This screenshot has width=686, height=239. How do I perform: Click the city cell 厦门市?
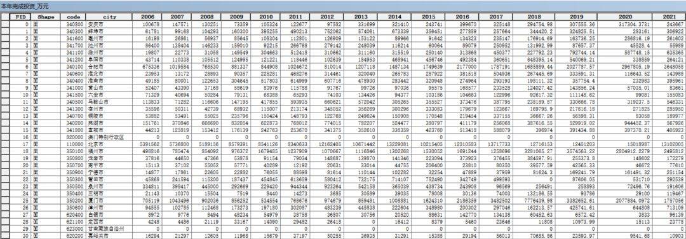click(x=109, y=200)
